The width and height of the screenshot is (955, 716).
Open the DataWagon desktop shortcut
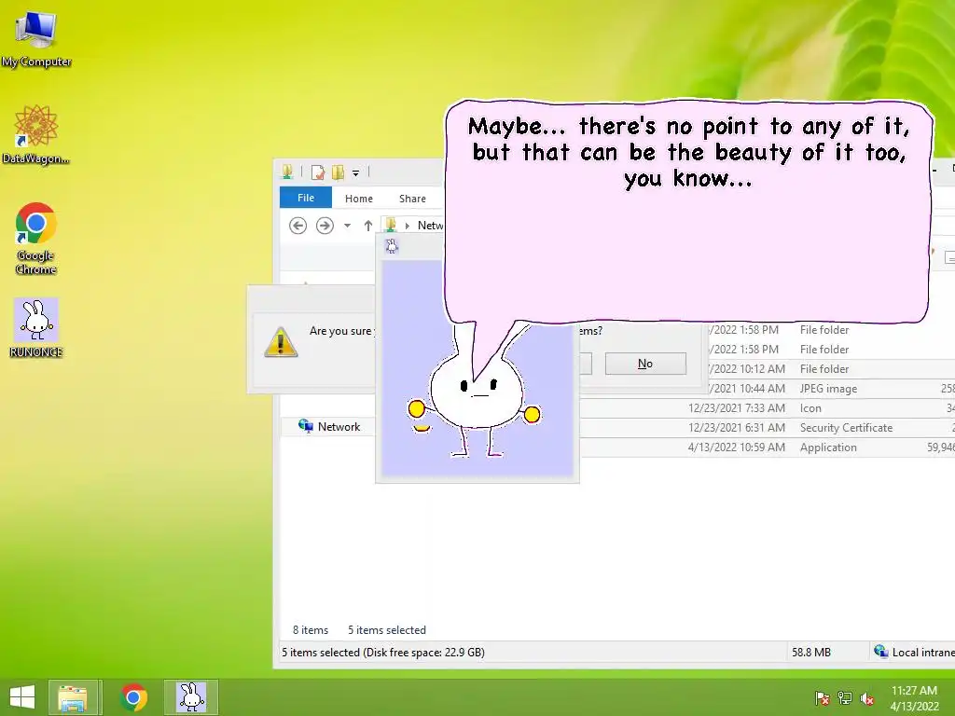pos(36,134)
